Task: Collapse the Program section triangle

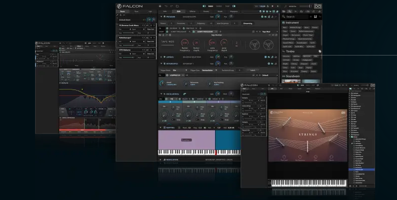Action: (161, 16)
